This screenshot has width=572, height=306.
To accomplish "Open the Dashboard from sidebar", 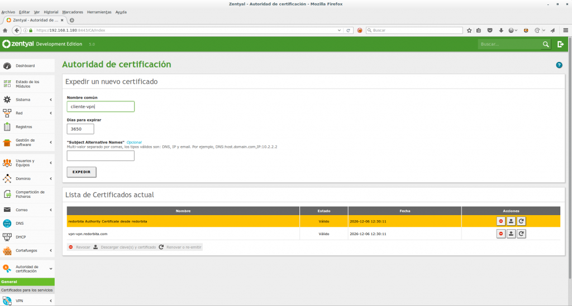I will click(25, 66).
